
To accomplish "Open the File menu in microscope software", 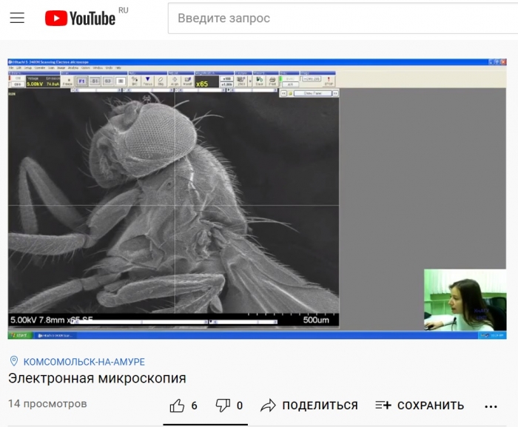I will pyautogui.click(x=12, y=67).
